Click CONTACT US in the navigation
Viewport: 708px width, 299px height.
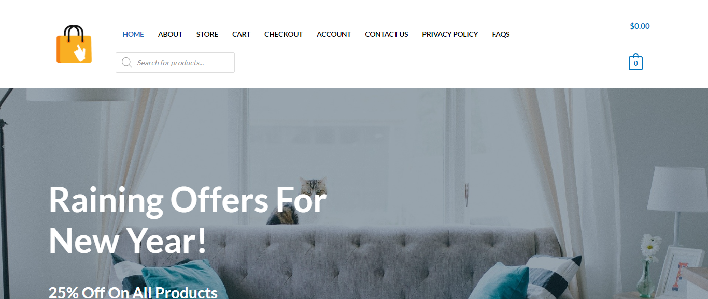[387, 34]
